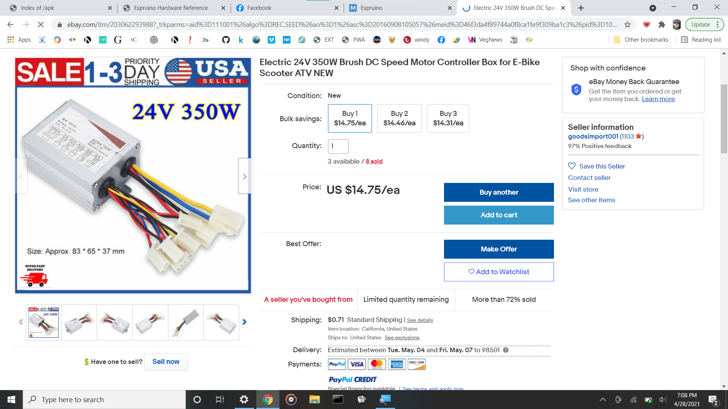This screenshot has width=728, height=409.
Task: Switch to the Facebook tab
Action: click(x=287, y=8)
